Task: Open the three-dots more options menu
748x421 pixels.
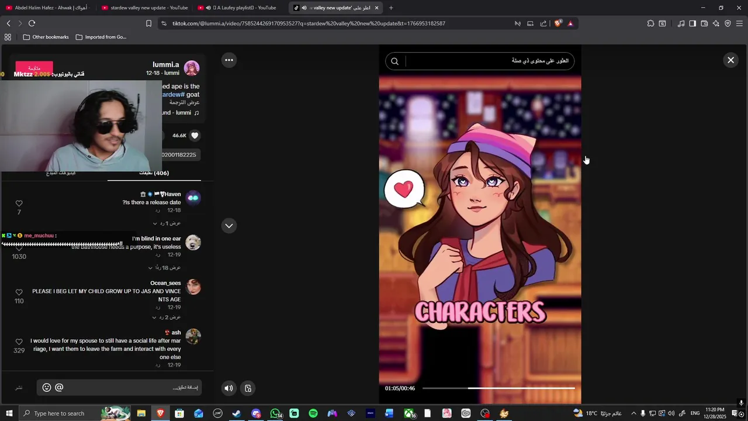Action: [229, 60]
